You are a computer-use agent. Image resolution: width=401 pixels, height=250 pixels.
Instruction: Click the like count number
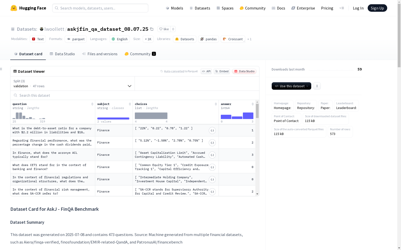coord(173,29)
